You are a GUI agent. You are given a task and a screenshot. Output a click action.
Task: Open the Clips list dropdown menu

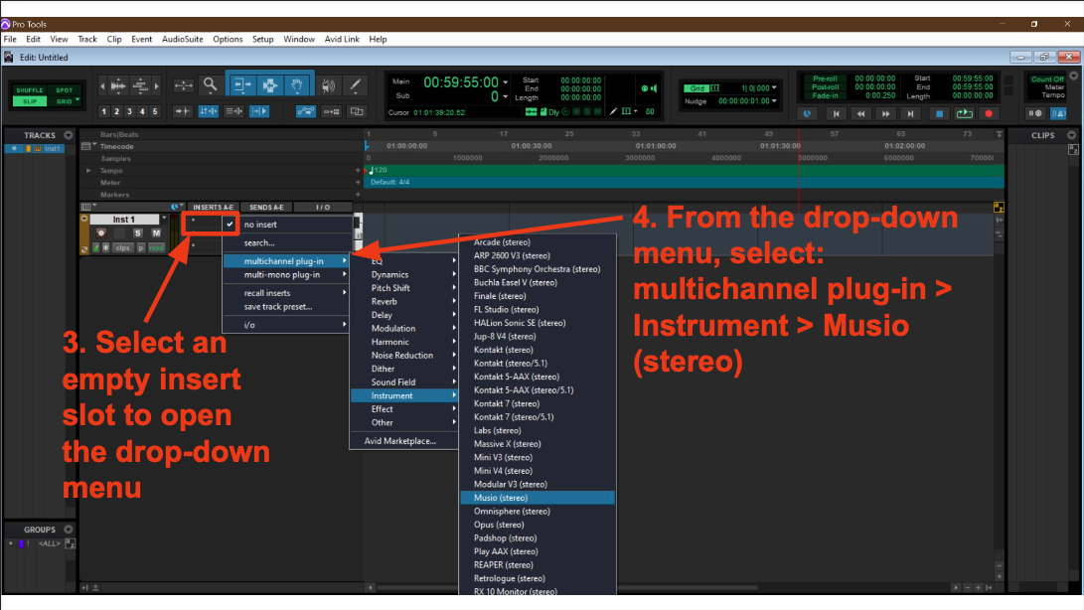click(x=1071, y=135)
